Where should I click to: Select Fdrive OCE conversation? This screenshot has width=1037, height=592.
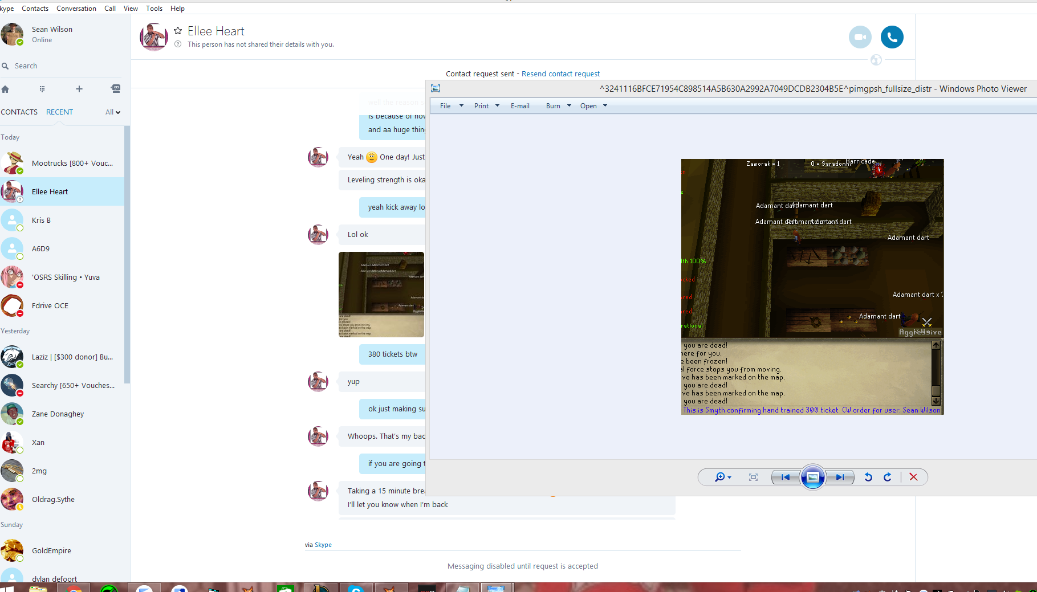(x=62, y=305)
